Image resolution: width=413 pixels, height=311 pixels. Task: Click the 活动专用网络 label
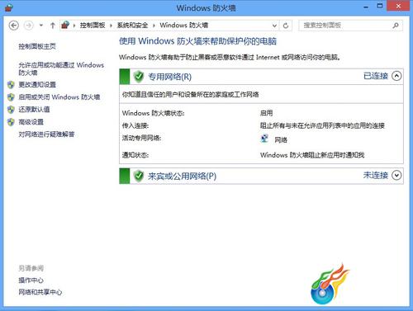pyautogui.click(x=141, y=138)
